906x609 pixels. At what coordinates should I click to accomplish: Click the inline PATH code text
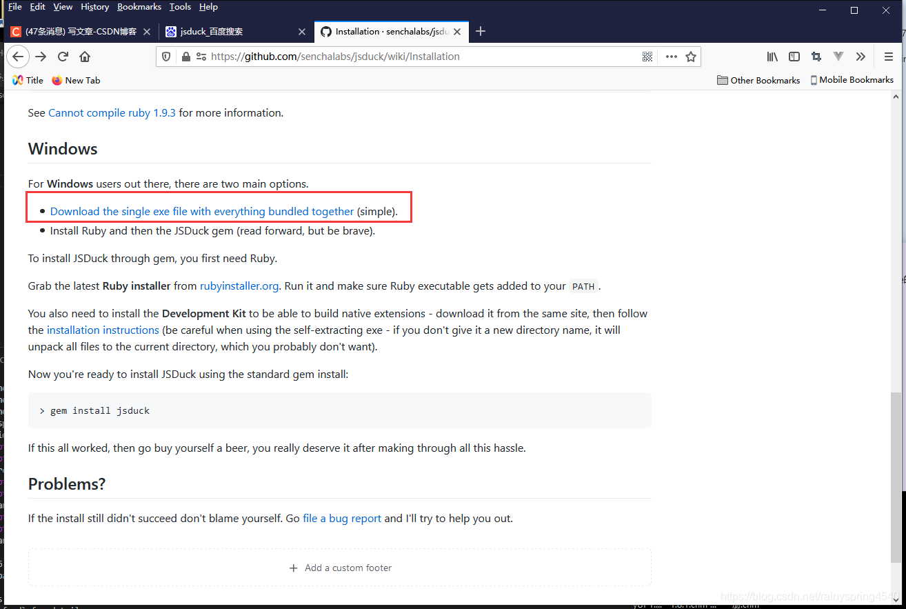tap(583, 286)
